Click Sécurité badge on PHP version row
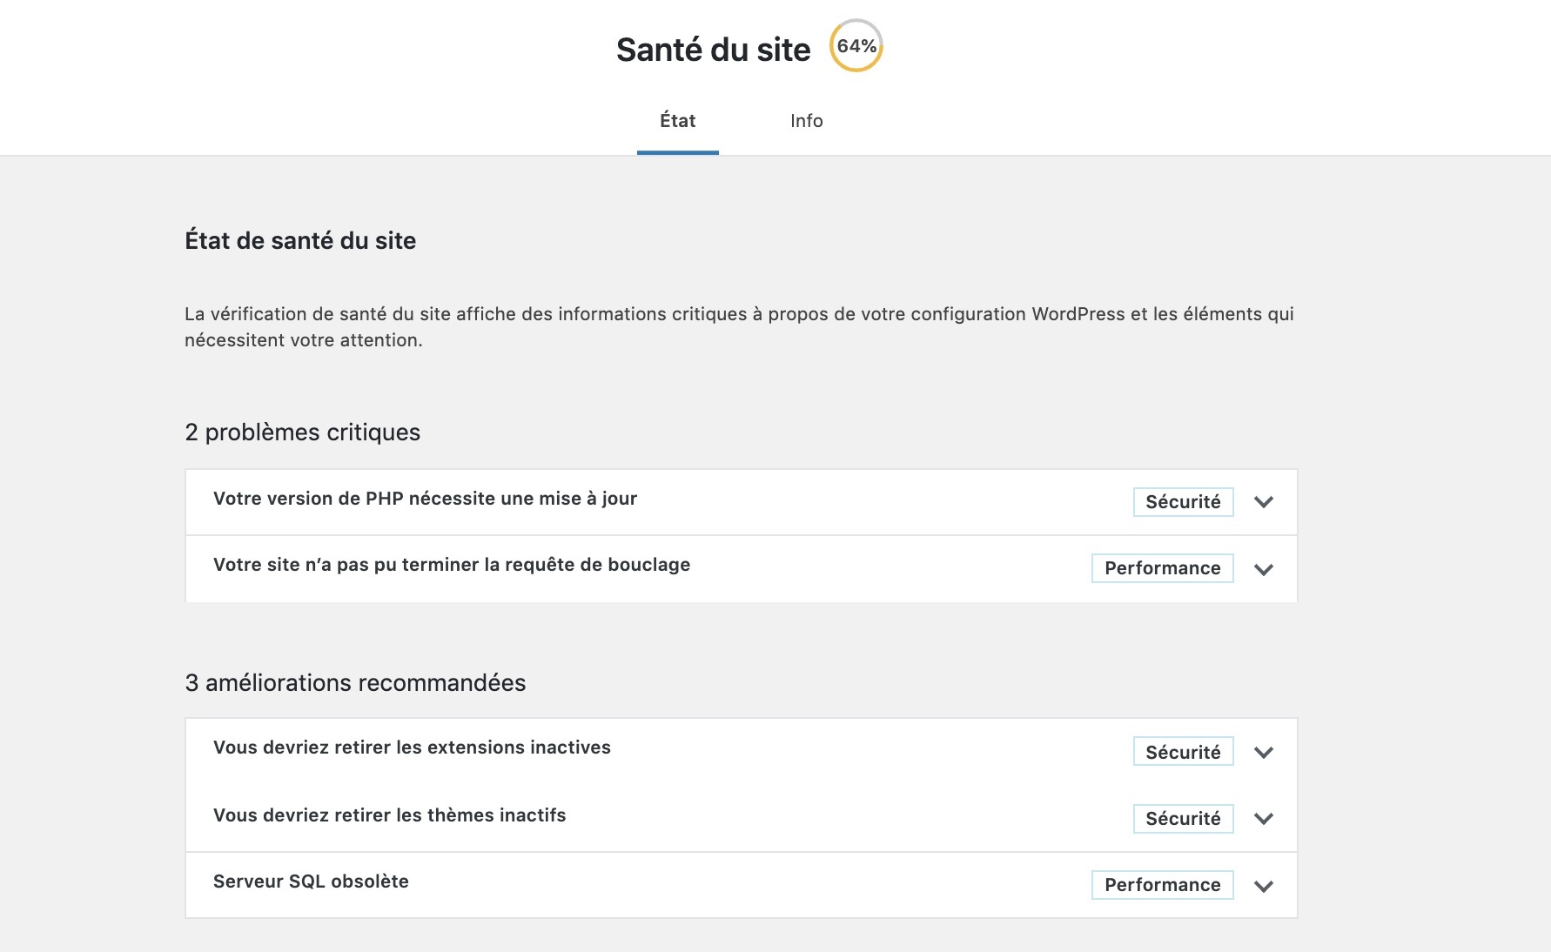Image resolution: width=1551 pixels, height=952 pixels. [x=1183, y=502]
